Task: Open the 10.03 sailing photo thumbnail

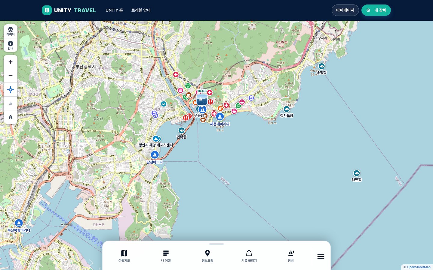Action: [x=202, y=100]
